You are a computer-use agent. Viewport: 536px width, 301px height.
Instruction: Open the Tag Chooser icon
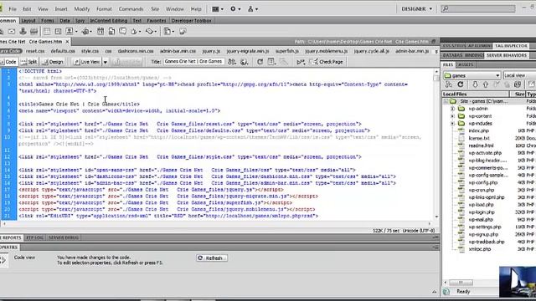click(x=183, y=32)
